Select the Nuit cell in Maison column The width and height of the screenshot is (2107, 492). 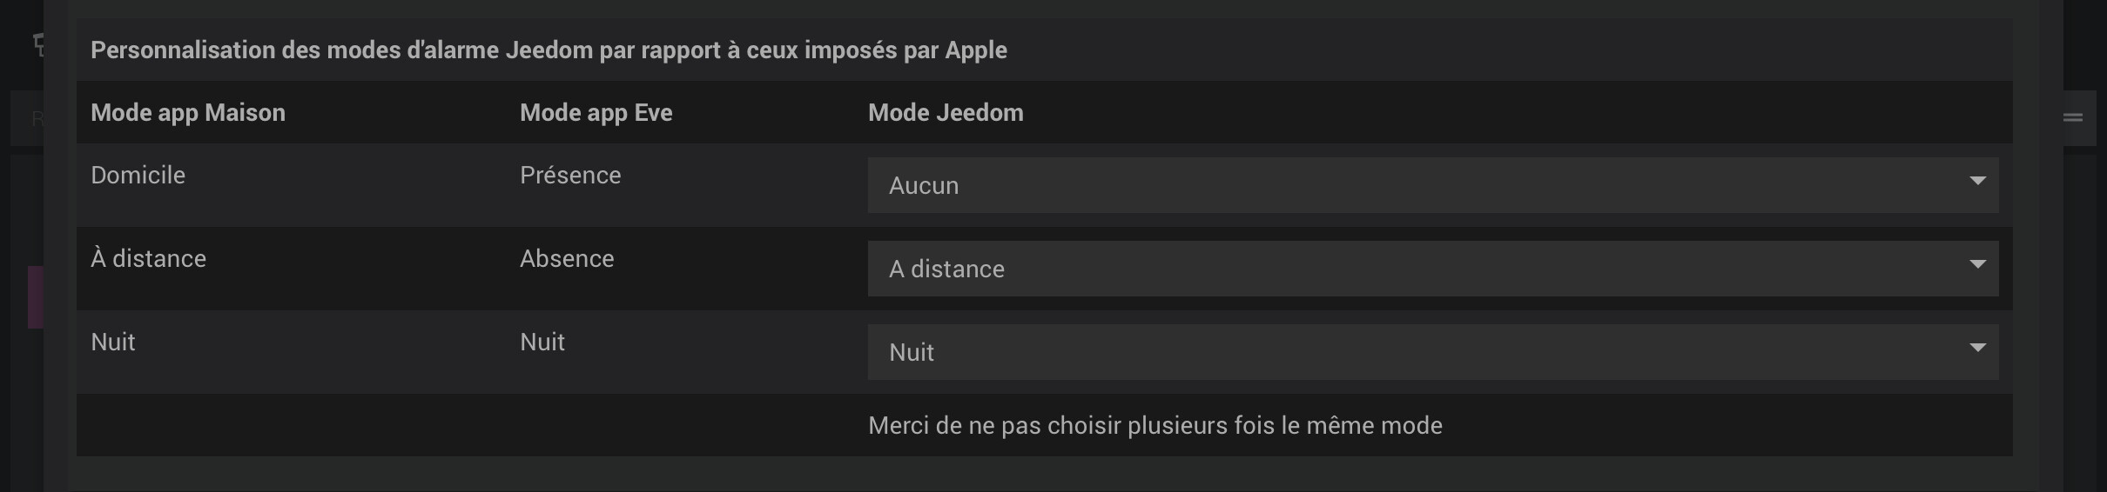pos(113,342)
